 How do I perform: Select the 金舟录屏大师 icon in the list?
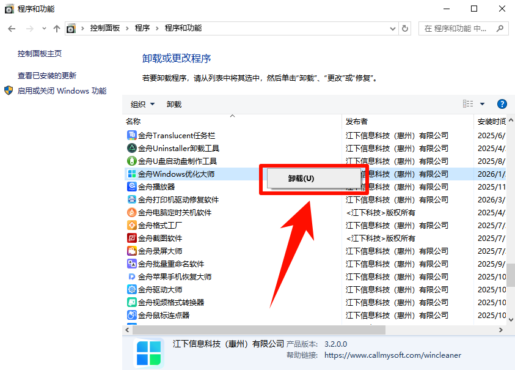point(132,251)
